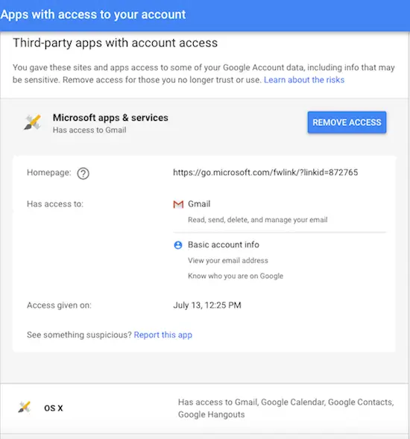Click the OS X access description text
Viewport: 410px width, 439px height.
pos(286,408)
